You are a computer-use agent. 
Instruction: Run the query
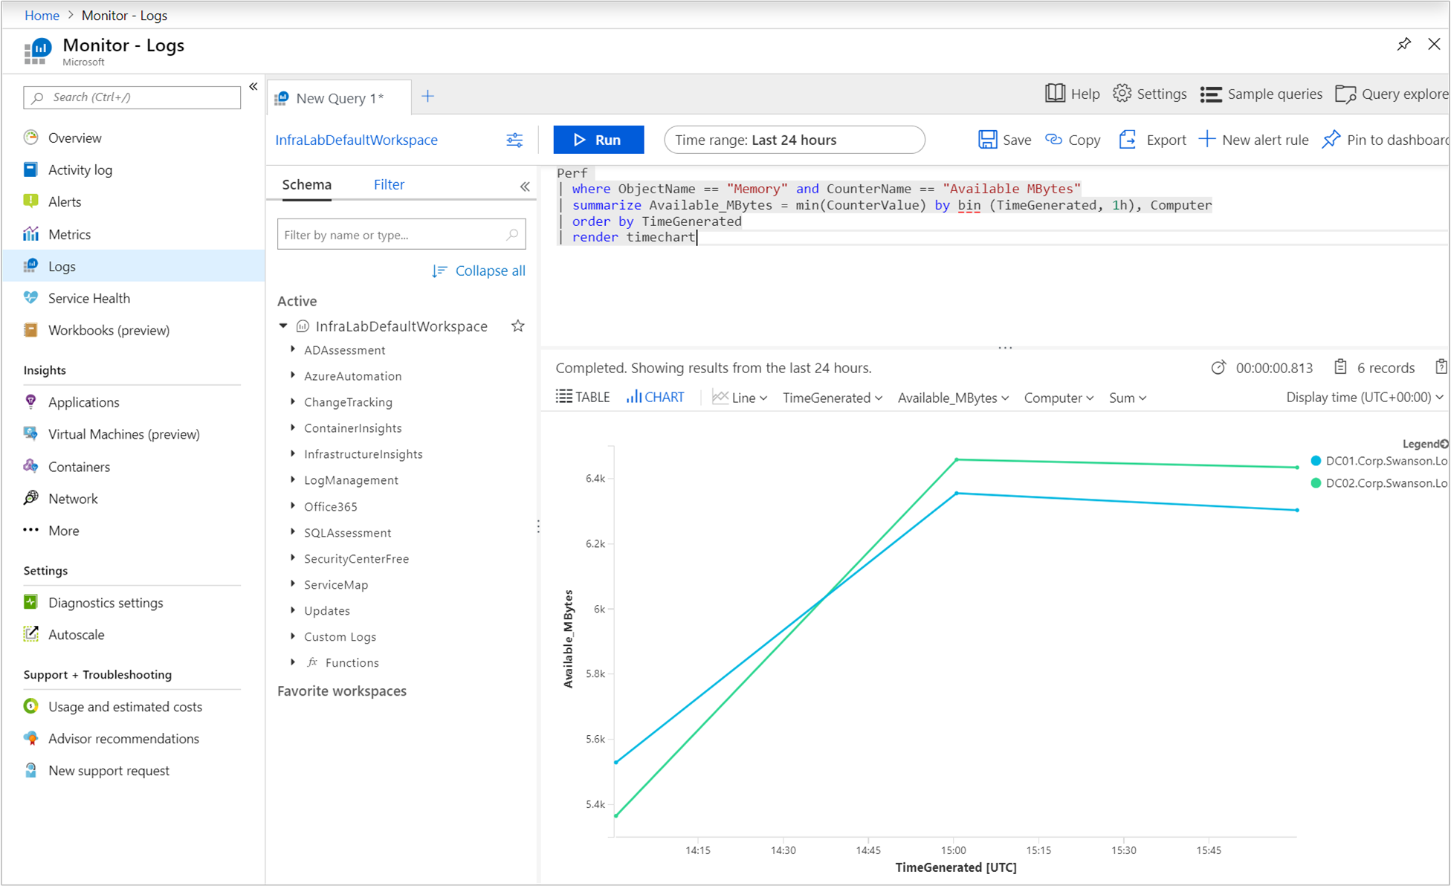pos(598,140)
